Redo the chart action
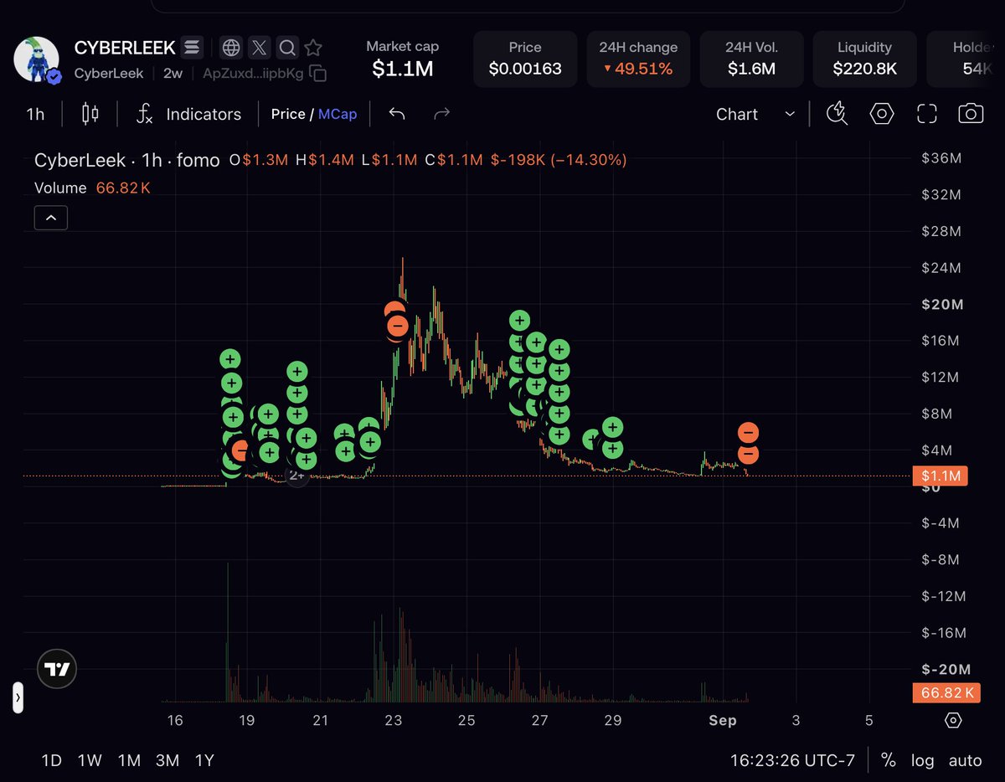1005x782 pixels. coord(442,114)
